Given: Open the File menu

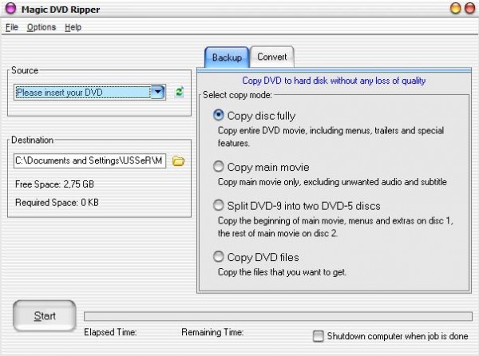Looking at the screenshot, I should tap(12, 27).
